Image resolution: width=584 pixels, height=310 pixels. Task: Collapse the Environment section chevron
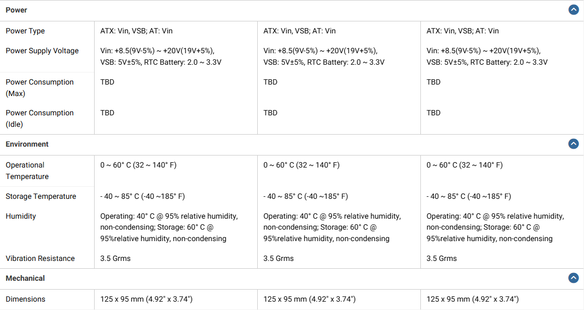pos(574,144)
